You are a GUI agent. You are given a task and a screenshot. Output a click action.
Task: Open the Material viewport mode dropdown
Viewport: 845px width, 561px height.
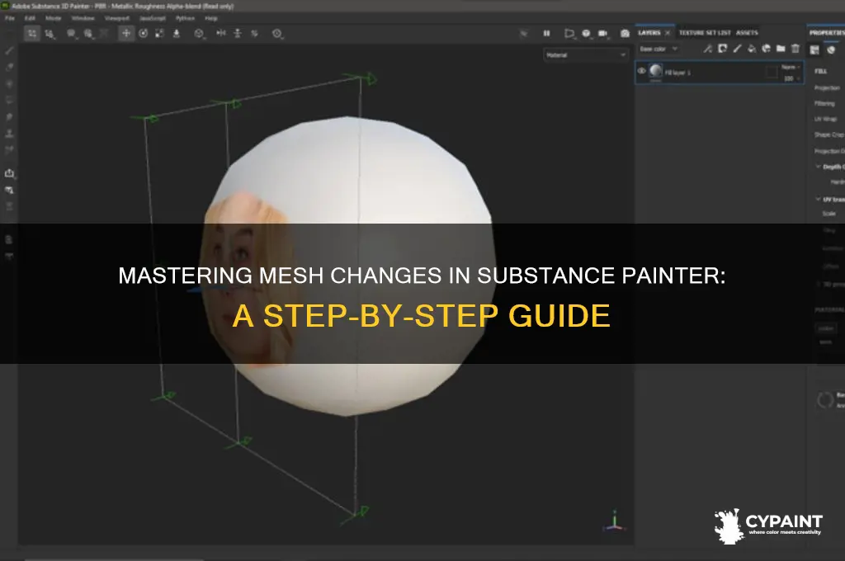point(587,55)
